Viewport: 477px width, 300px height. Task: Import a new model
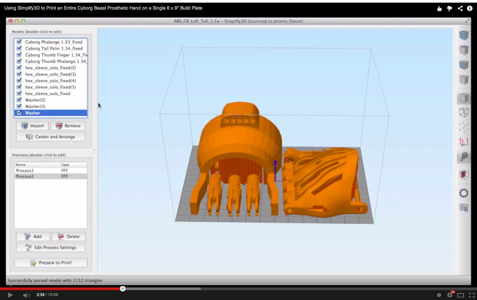(x=32, y=126)
